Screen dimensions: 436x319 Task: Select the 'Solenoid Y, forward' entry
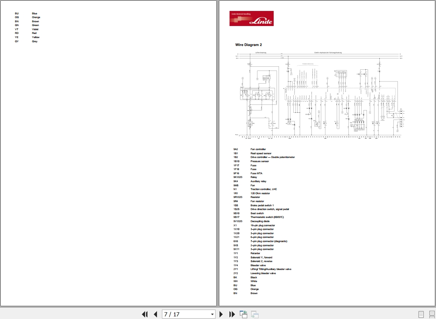261,258
